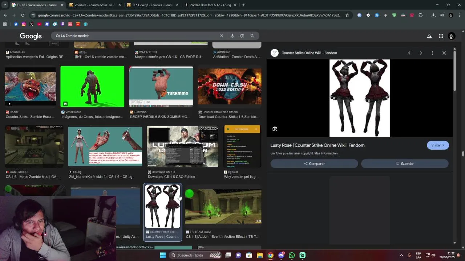The width and height of the screenshot is (465, 261).
Task: View site information icon in address bar
Action: tap(33, 15)
